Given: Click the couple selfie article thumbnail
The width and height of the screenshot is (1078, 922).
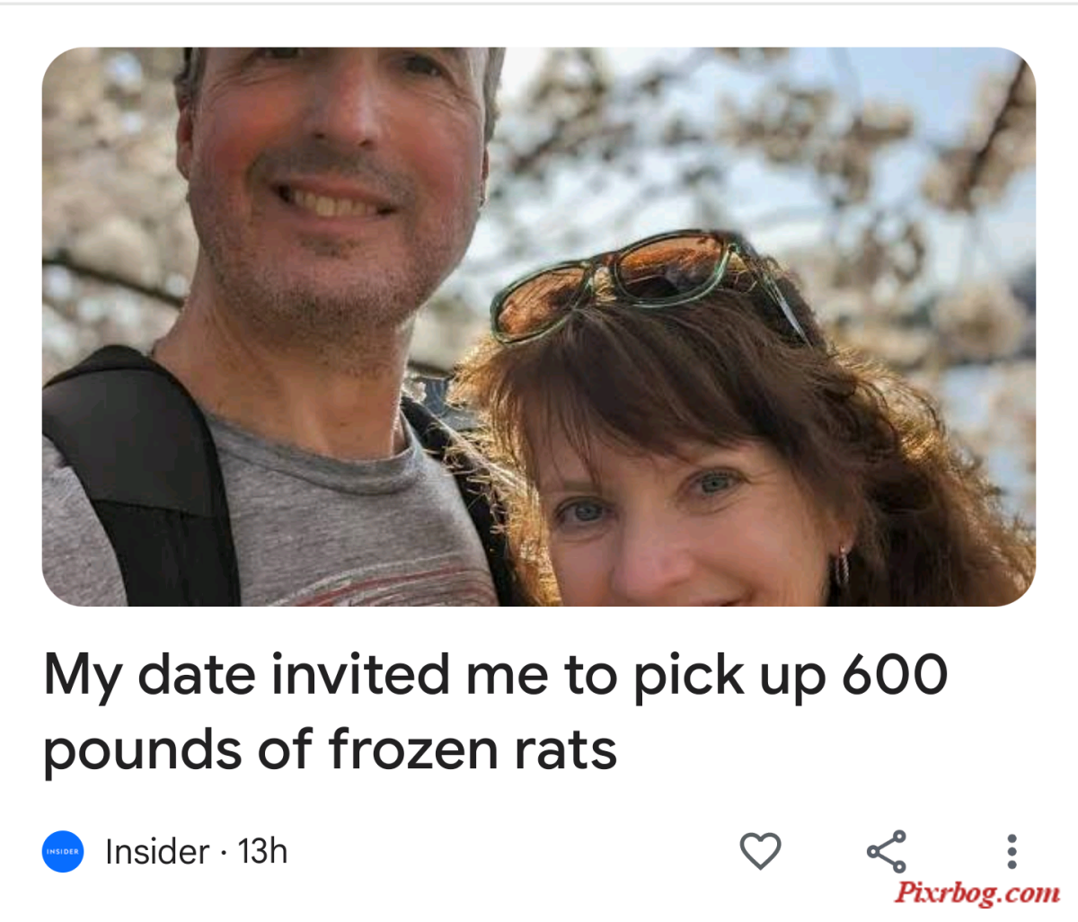Looking at the screenshot, I should click(x=539, y=326).
